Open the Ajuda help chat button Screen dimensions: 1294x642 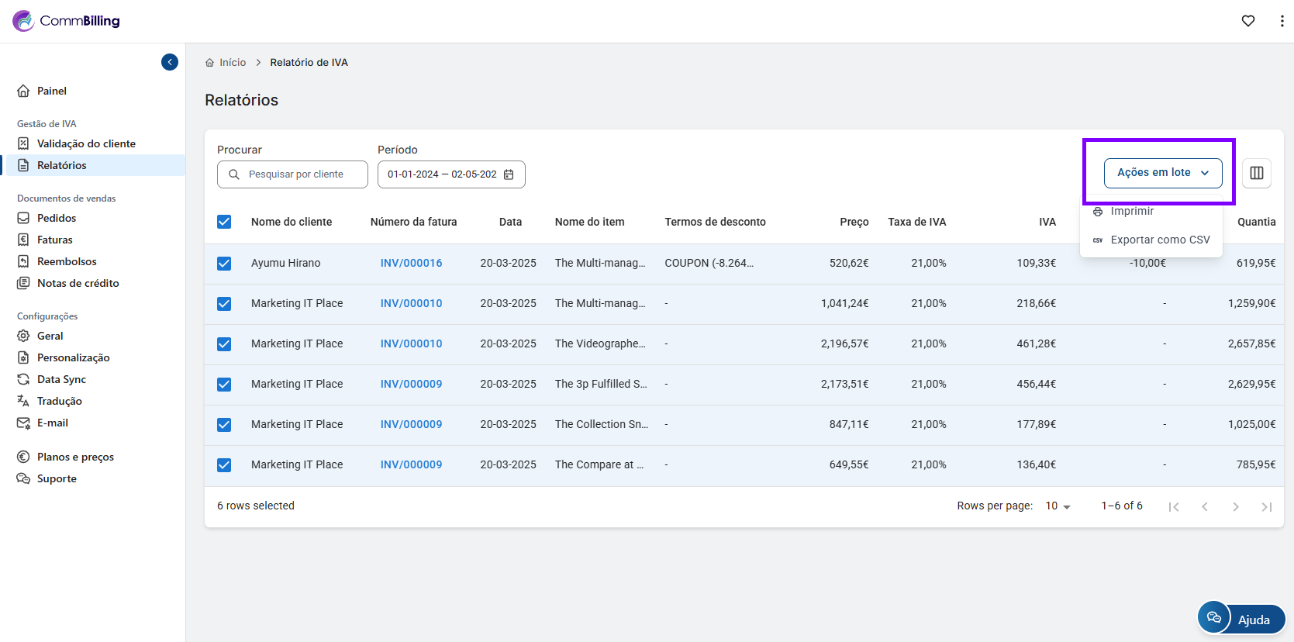[x=1241, y=619]
